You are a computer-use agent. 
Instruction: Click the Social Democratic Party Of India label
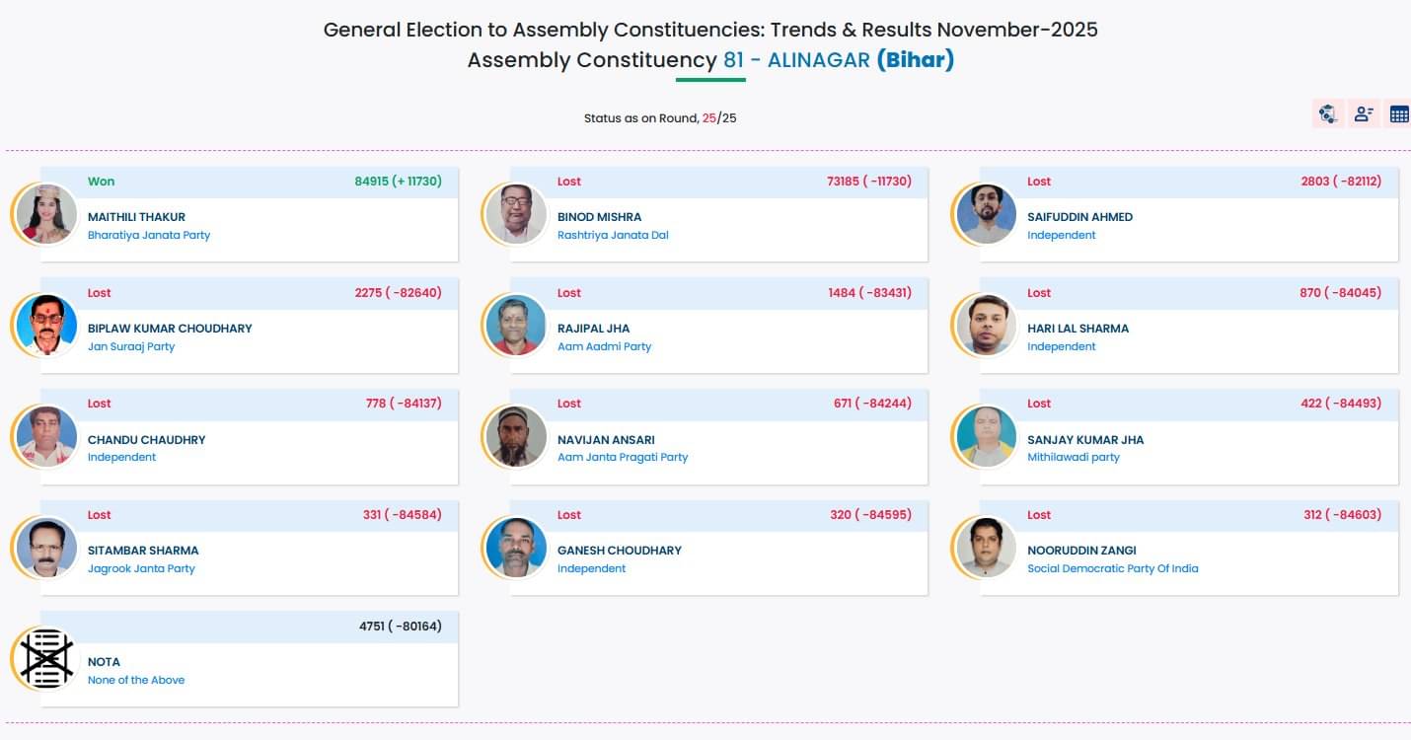click(1112, 569)
